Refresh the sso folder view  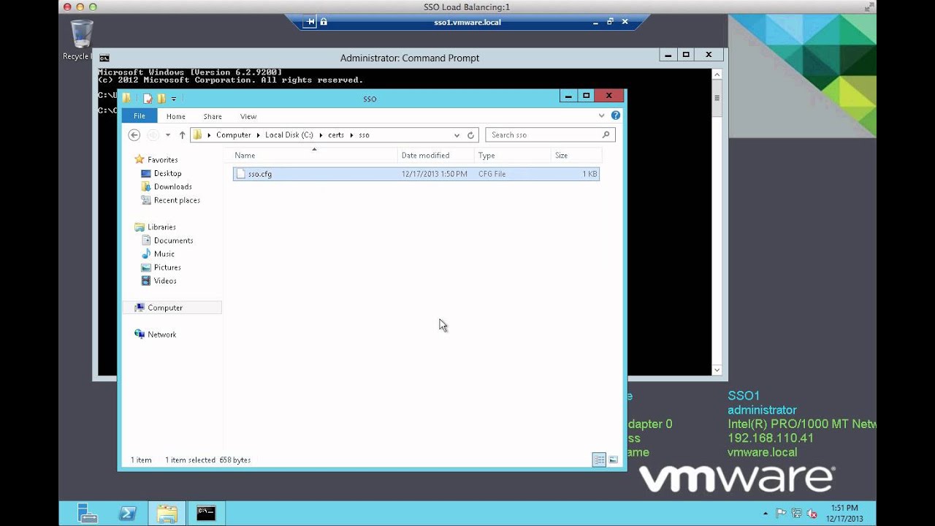tap(471, 135)
